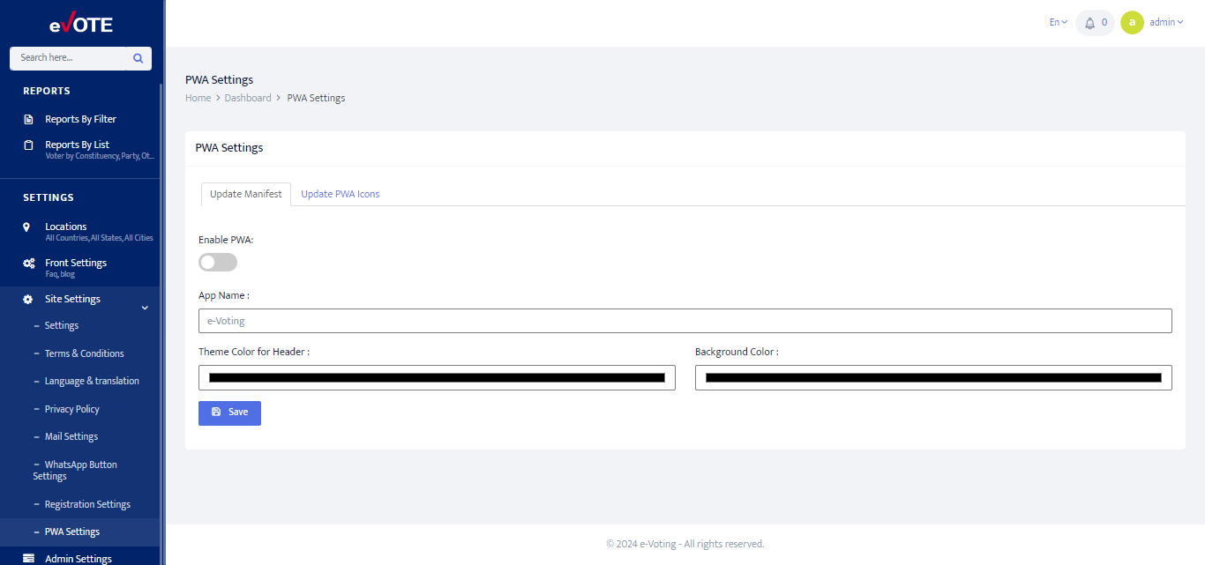Select the Reports By Filter icon
The width and height of the screenshot is (1205, 565).
coord(27,118)
